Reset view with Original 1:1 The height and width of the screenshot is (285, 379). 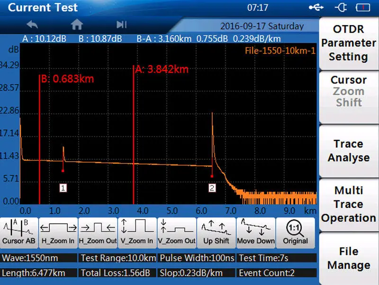(295, 233)
